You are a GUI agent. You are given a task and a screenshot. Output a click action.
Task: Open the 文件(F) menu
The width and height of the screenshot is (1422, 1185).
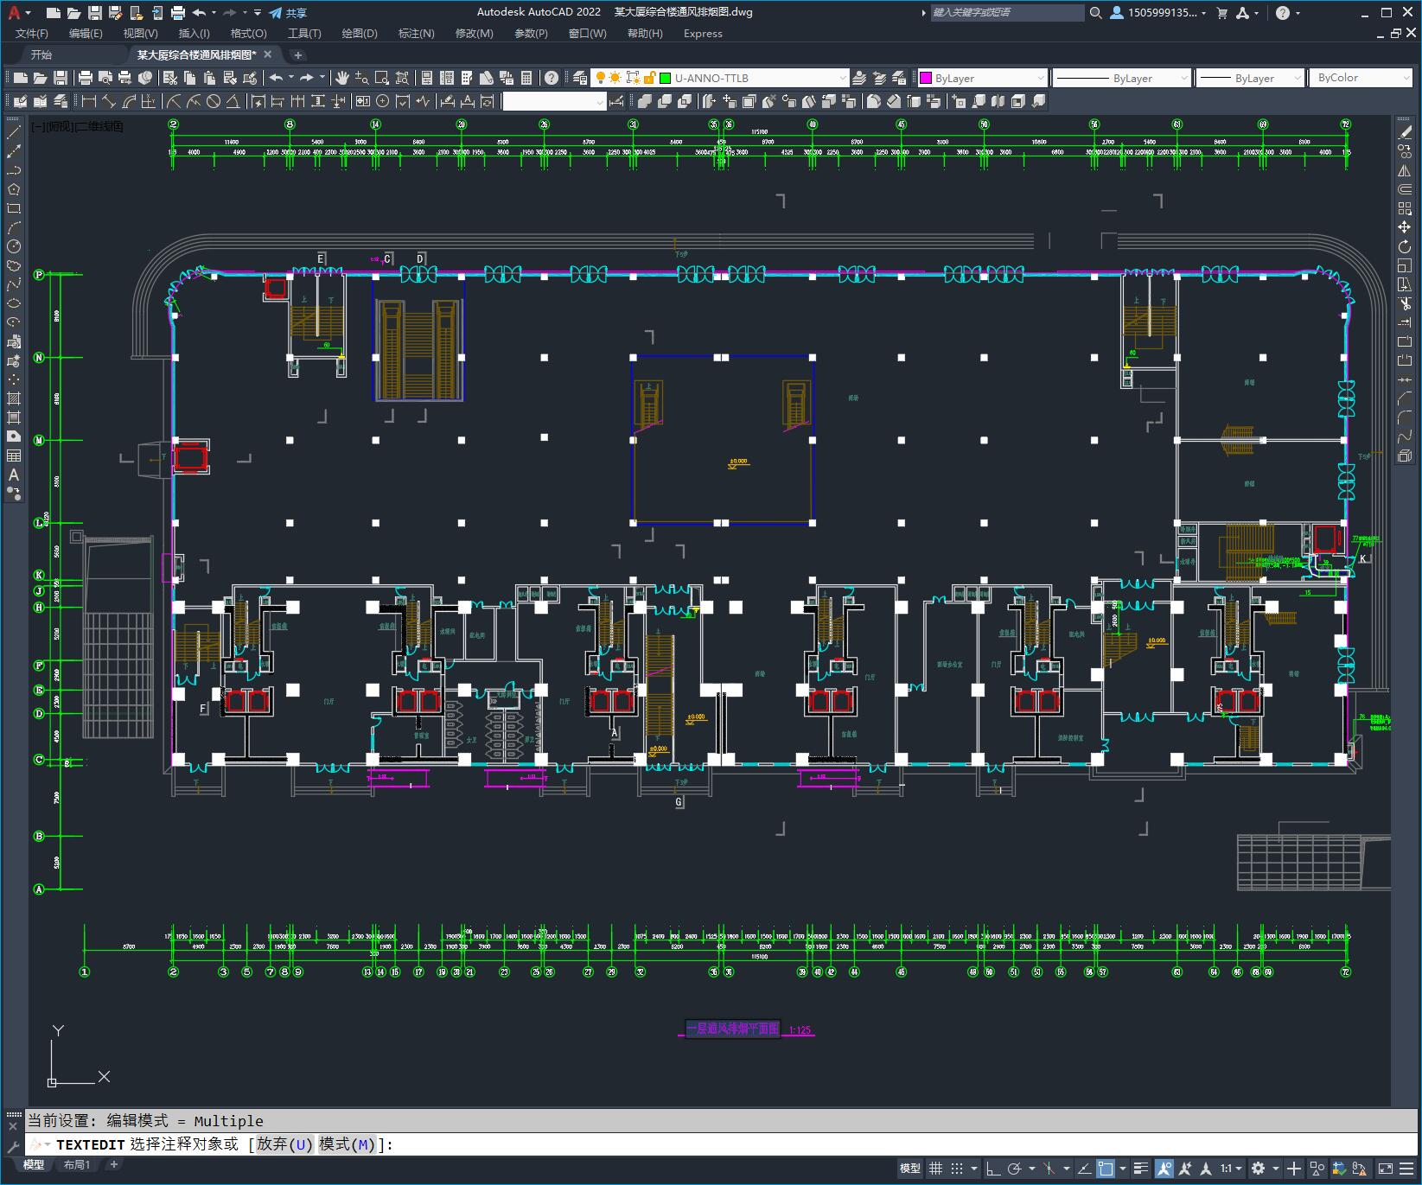32,34
